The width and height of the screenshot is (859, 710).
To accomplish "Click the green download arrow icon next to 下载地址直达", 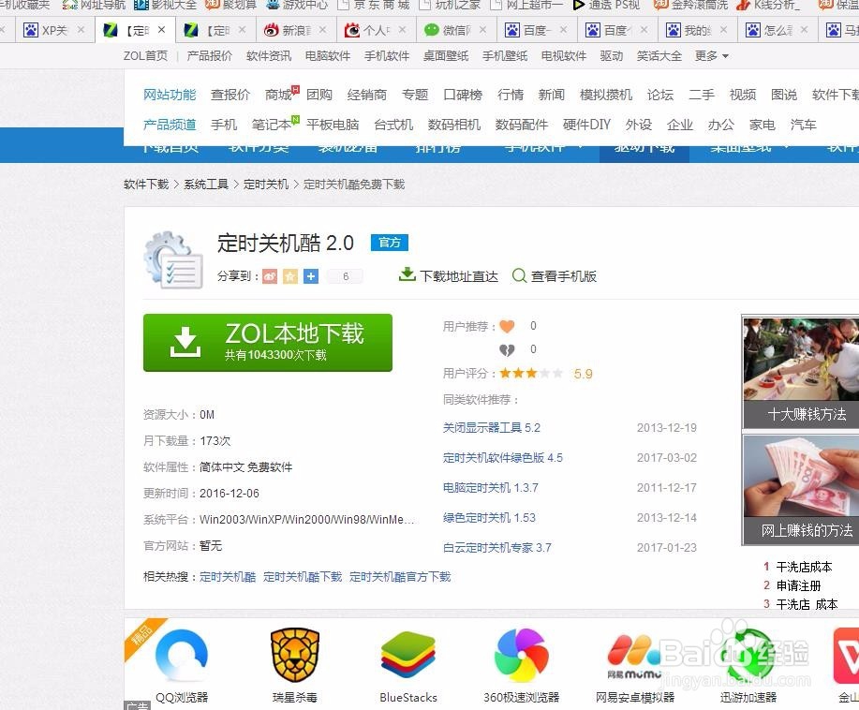I will click(x=407, y=274).
